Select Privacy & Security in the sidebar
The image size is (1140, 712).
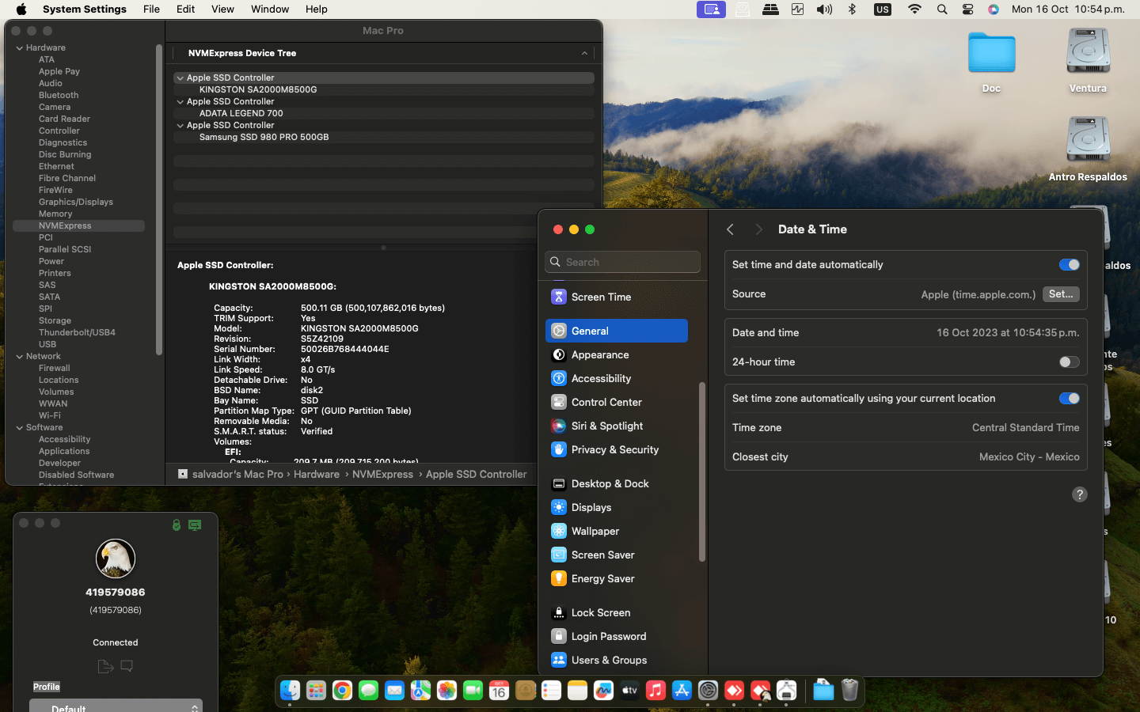[x=614, y=449]
